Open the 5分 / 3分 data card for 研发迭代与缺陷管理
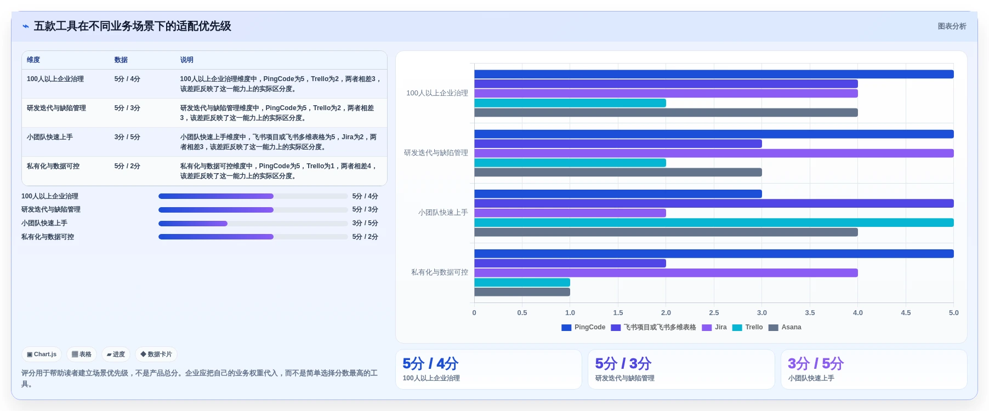Image resolution: width=989 pixels, height=411 pixels. pyautogui.click(x=681, y=369)
